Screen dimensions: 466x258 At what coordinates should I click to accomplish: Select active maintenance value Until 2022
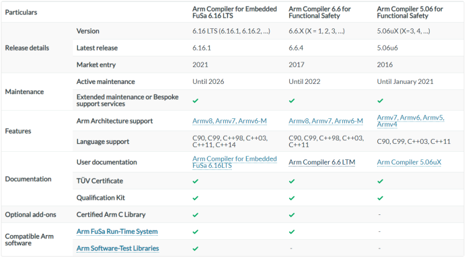[x=305, y=82]
